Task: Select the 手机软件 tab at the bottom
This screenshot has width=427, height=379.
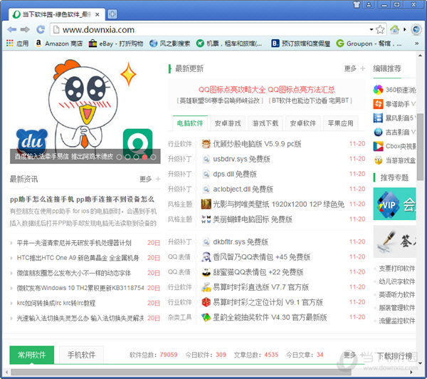Action: coord(81,355)
